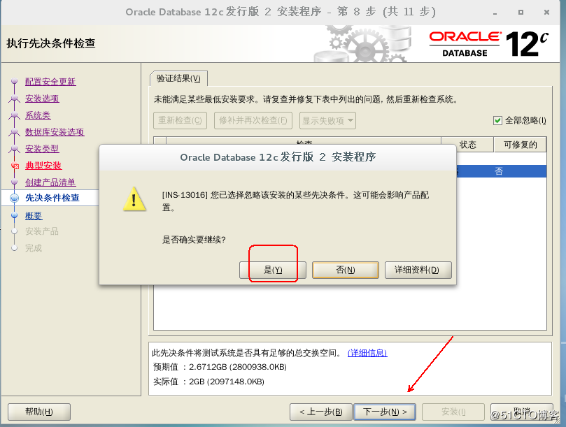The height and width of the screenshot is (427, 566).
Task: Click the yellow warning triangle icon
Action: pos(134,198)
